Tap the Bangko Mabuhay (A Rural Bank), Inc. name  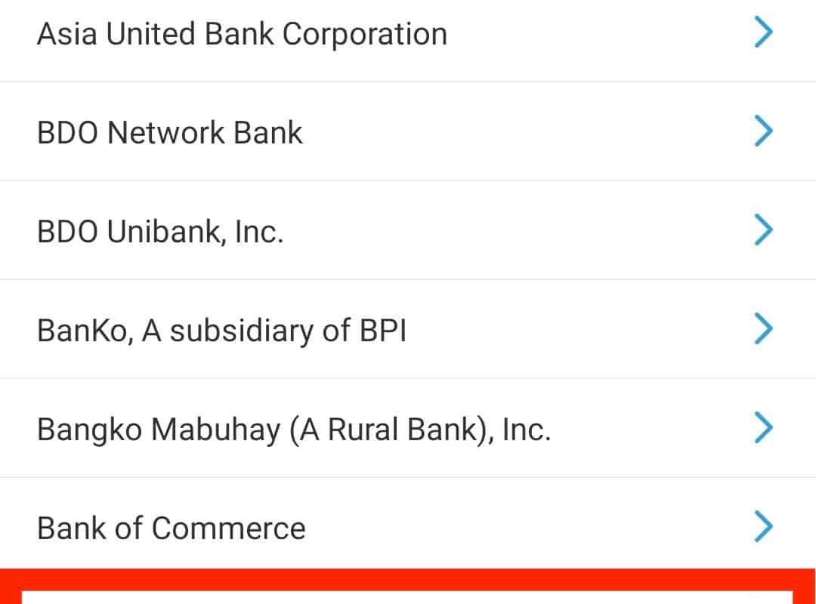pos(294,430)
